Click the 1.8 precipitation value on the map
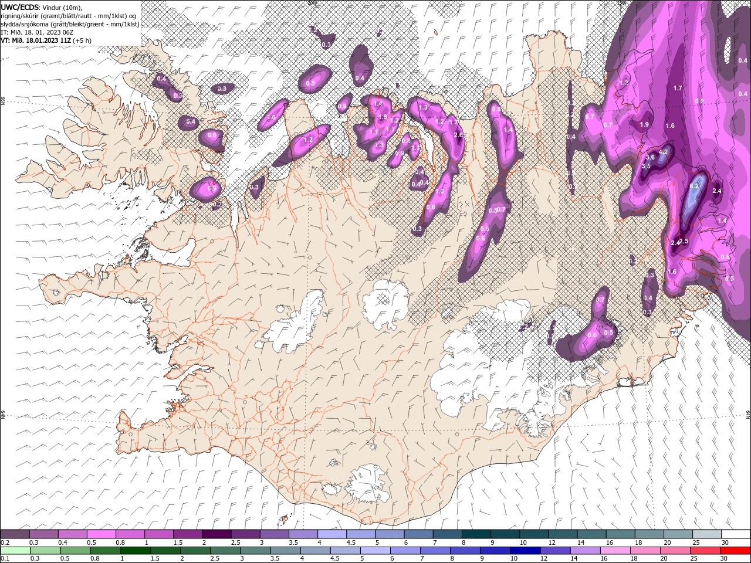This screenshot has width=751, height=563. pyautogui.click(x=383, y=117)
